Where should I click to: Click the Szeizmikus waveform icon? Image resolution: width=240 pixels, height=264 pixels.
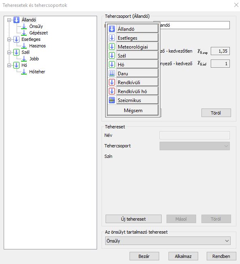112,100
